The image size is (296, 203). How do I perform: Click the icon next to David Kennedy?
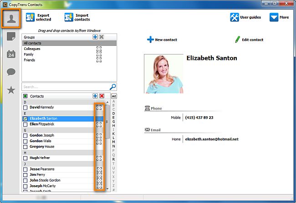pyautogui.click(x=99, y=108)
